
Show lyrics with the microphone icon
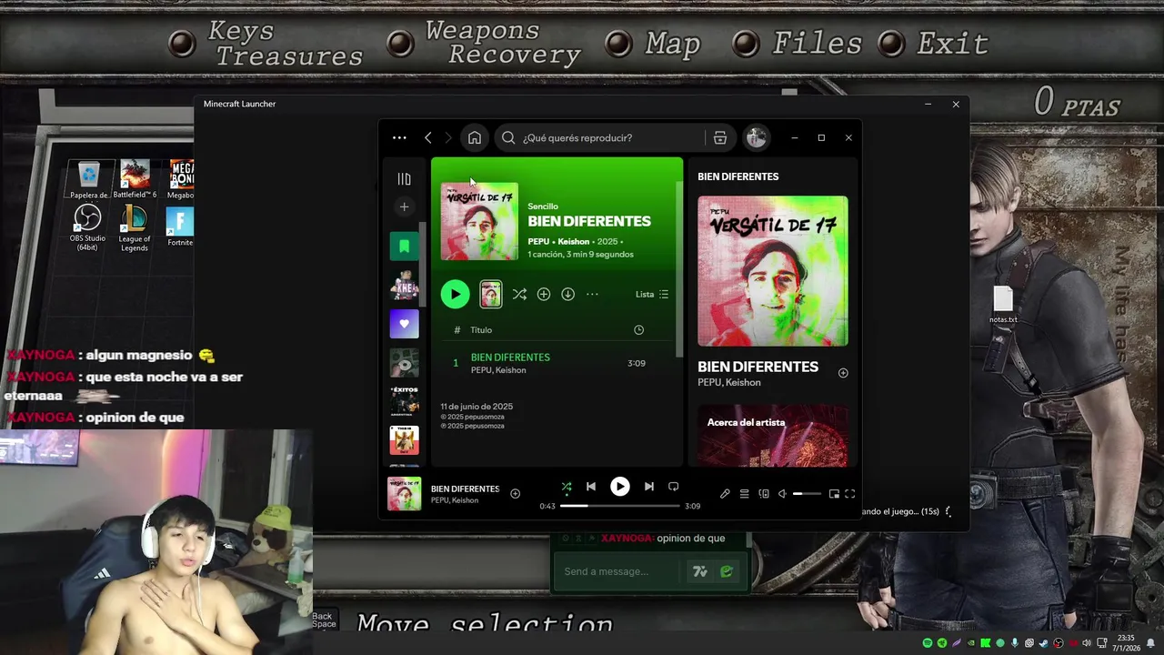[x=725, y=494]
